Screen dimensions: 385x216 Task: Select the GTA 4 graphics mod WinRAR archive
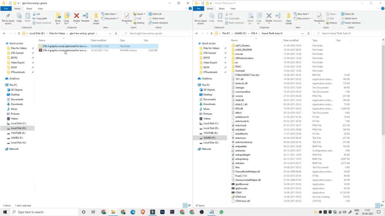[65, 50]
